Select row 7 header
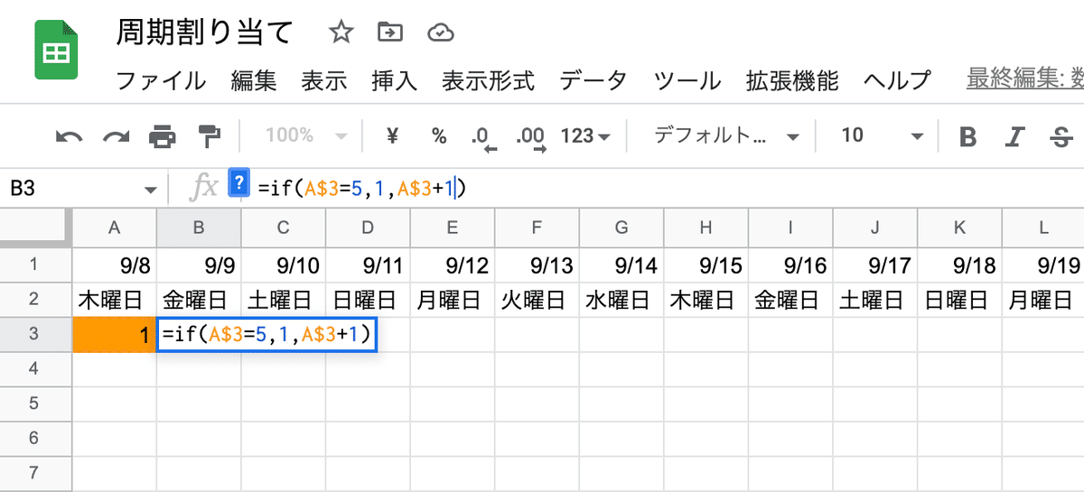Image resolution: width=1084 pixels, height=492 pixels. [x=35, y=473]
